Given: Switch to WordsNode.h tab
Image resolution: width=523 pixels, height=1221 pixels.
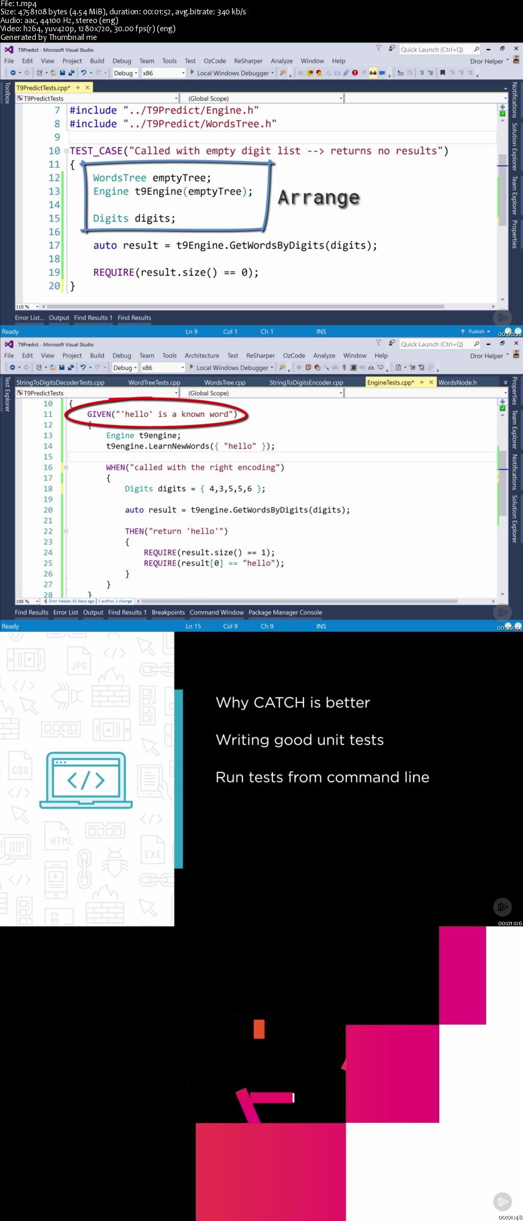Looking at the screenshot, I should 458,382.
